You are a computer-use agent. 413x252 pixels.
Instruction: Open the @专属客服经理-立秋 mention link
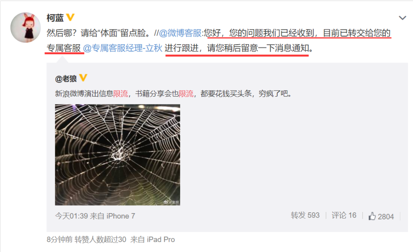coord(123,48)
